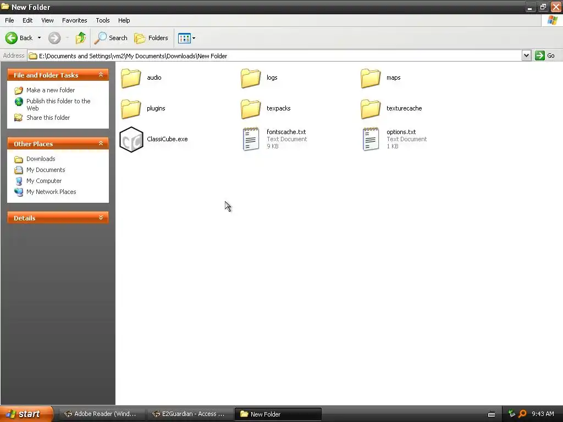Click the orange magnifier tray icon

[522, 414]
